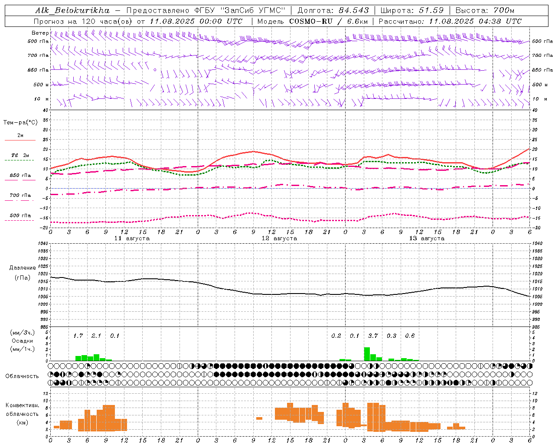Viewport: 555px width, 444px height.
Task: Select 985 on left pressure axis
Action: tap(45, 327)
